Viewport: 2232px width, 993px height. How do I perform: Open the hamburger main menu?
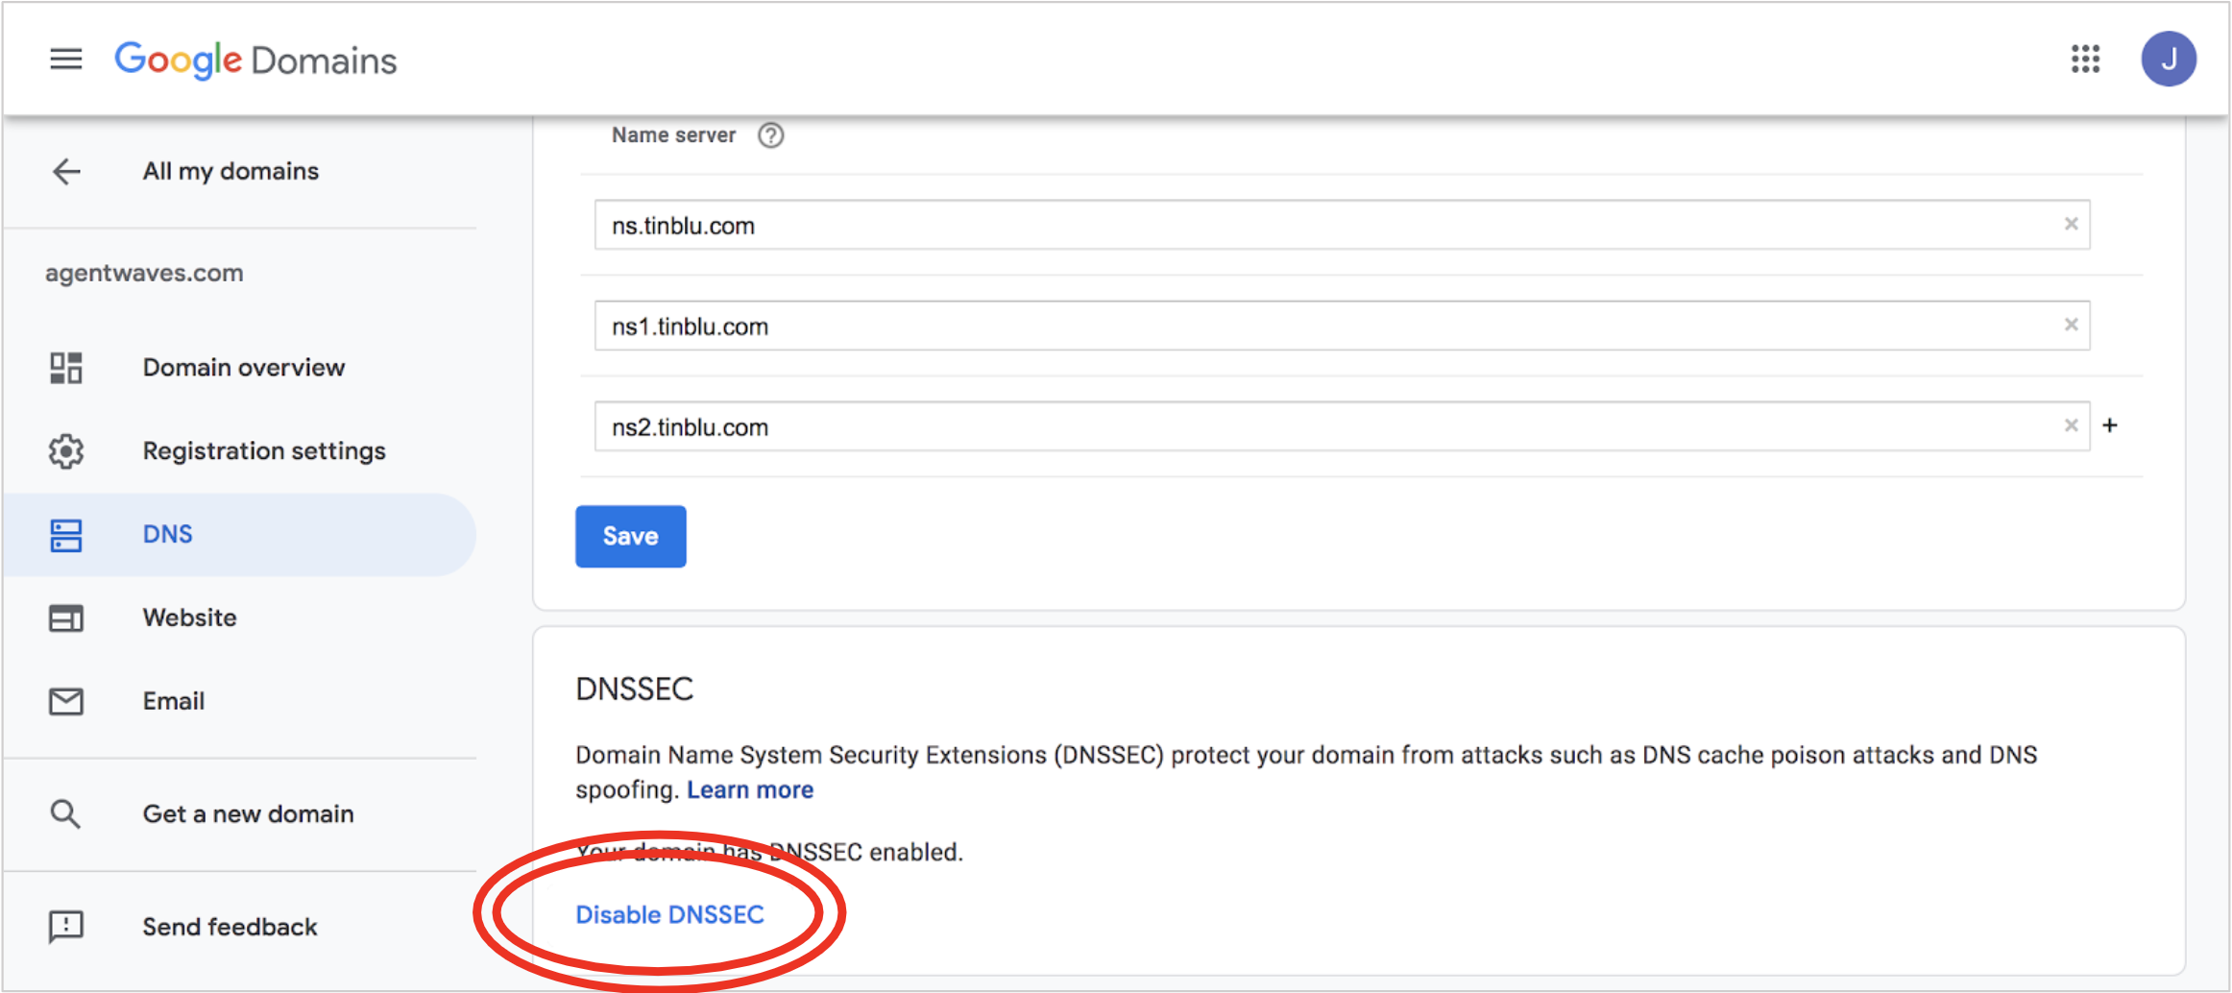pos(66,60)
